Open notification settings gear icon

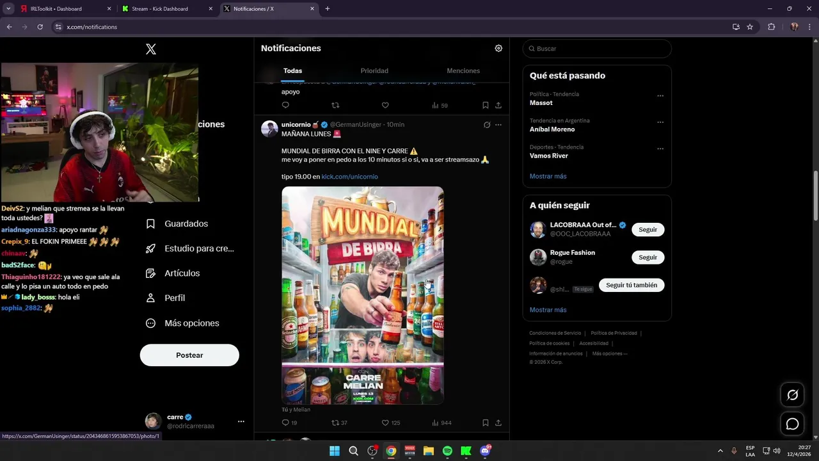(x=498, y=48)
